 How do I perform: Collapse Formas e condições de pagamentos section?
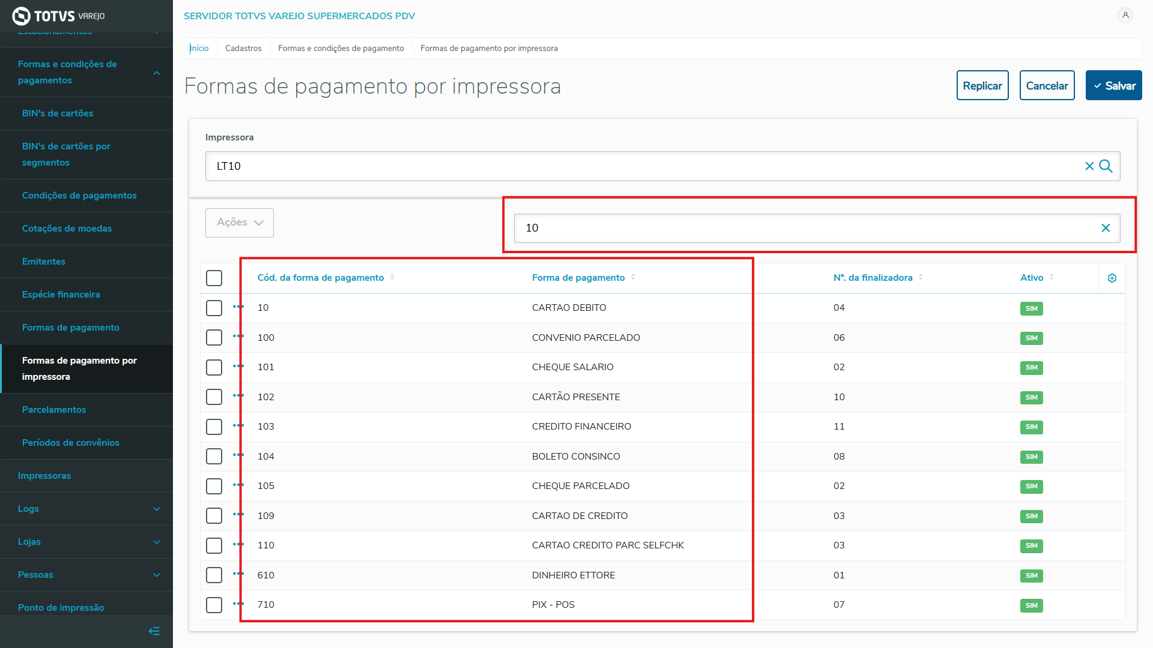[157, 73]
